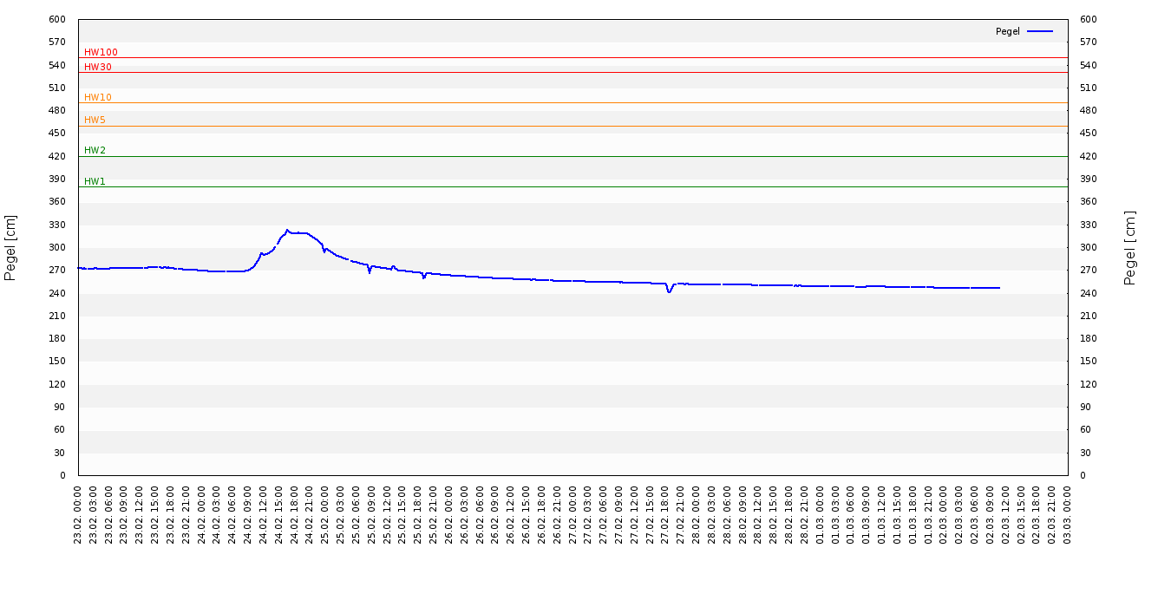Click the 26.02. 00:00 time axis label

[x=449, y=514]
